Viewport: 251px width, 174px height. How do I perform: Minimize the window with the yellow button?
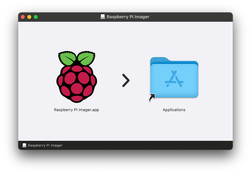[x=29, y=17]
